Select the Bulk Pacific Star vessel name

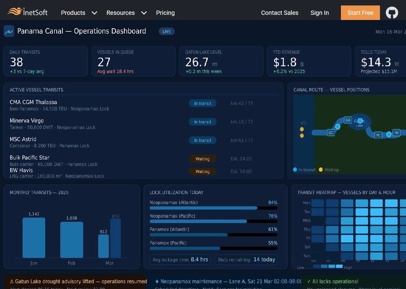click(x=30, y=158)
